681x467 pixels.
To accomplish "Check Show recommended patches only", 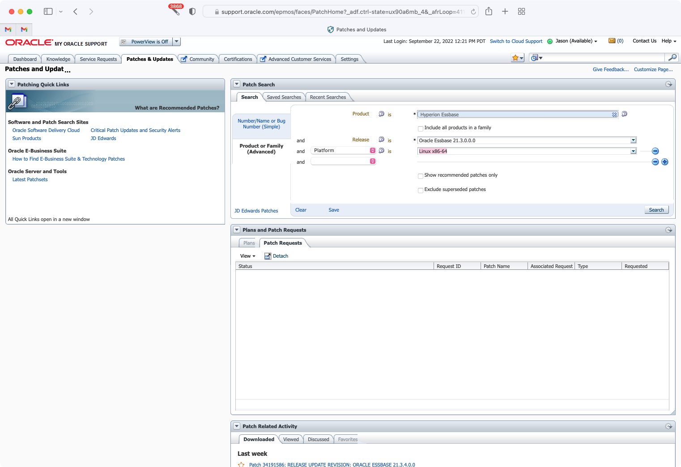I will [x=420, y=176].
